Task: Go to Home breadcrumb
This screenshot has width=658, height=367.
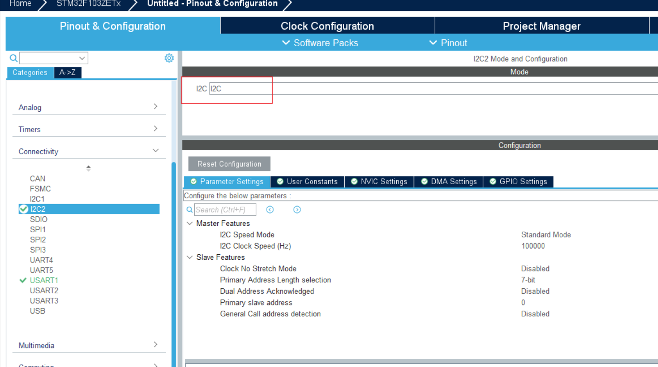Action: (x=21, y=4)
